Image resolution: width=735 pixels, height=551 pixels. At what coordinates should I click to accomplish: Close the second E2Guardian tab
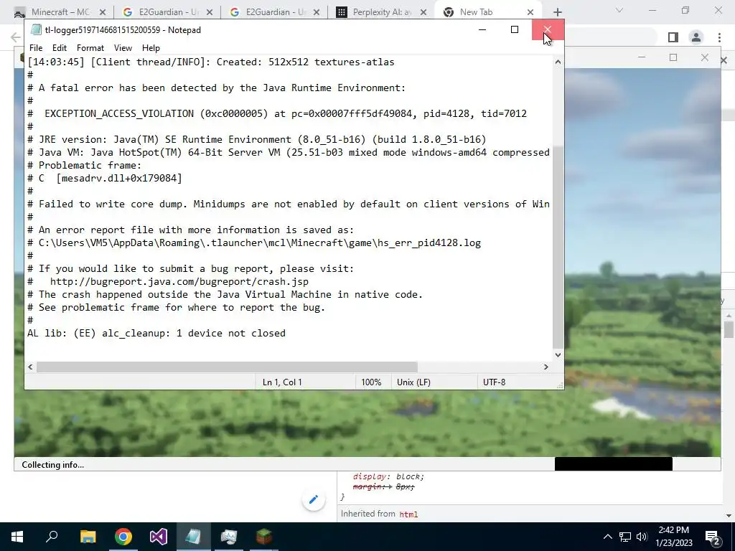tap(317, 12)
